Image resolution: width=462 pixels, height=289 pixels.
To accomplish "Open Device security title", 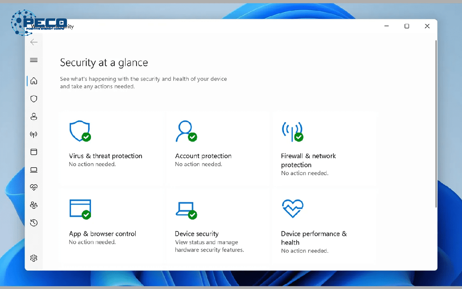I will click(x=197, y=234).
